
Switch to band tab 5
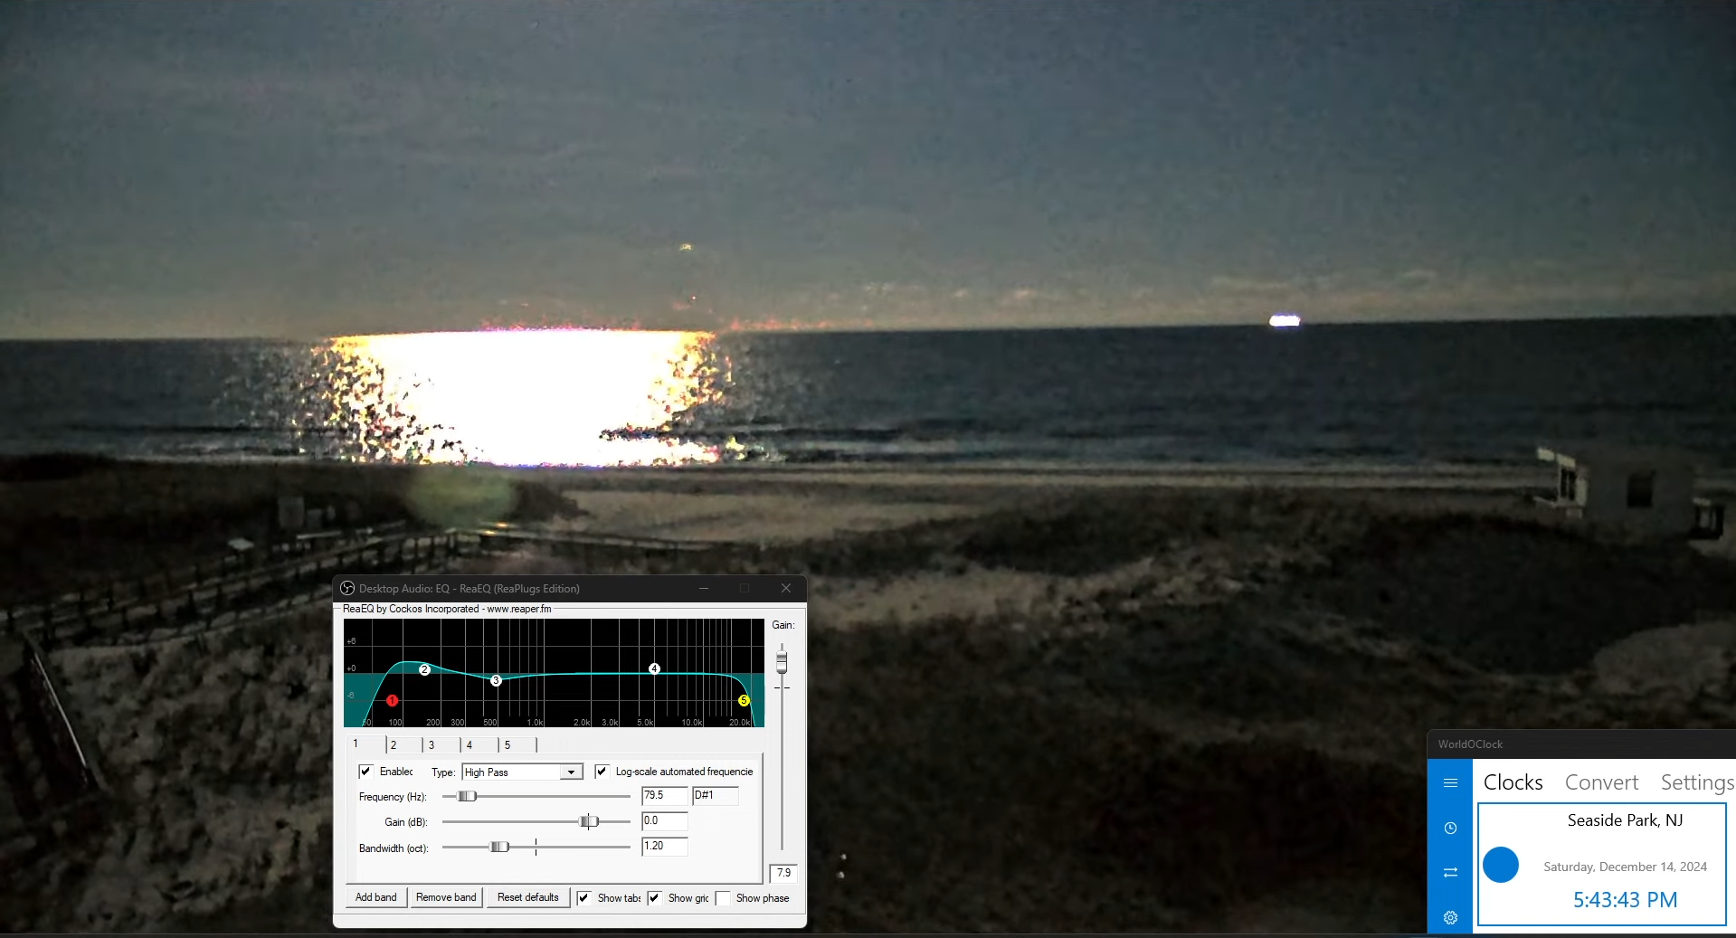click(x=518, y=744)
